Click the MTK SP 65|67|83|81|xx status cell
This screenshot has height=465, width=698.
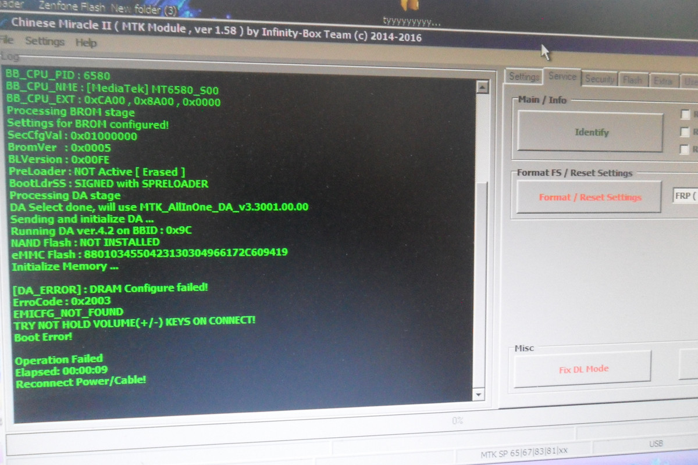click(x=523, y=453)
